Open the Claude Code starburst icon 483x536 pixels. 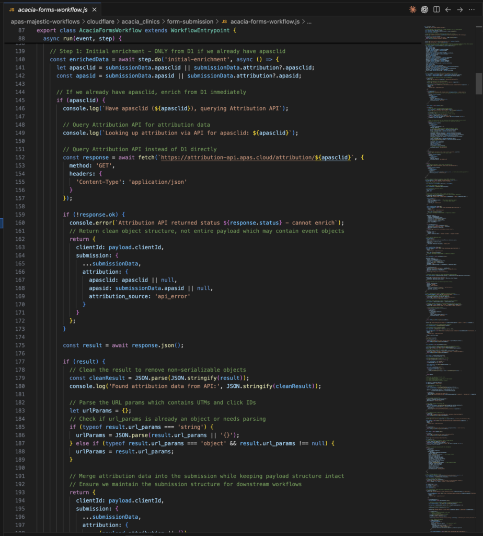[413, 9]
